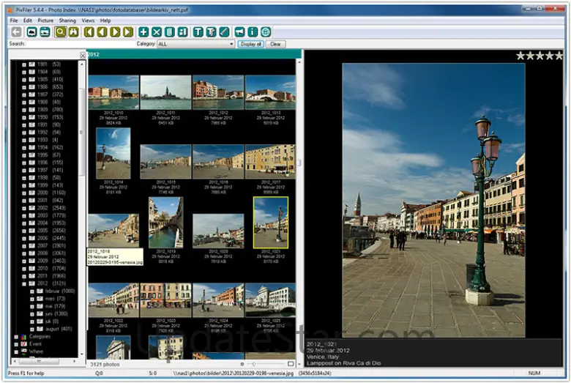The width and height of the screenshot is (571, 383).
Task: Click the Clear button
Action: (275, 44)
